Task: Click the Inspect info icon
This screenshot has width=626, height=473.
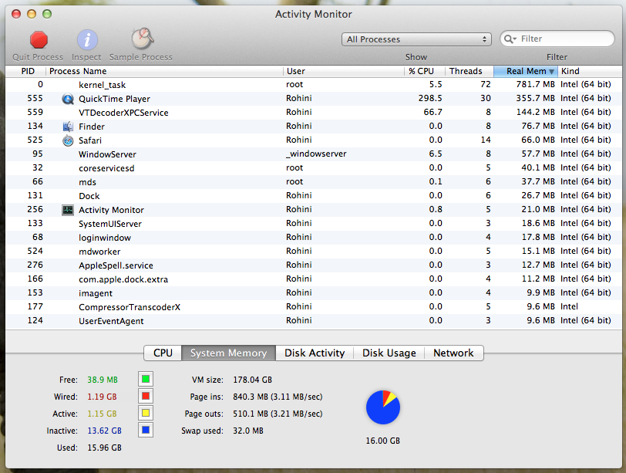Action: tap(87, 40)
